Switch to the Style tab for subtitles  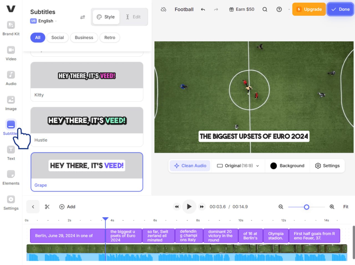click(106, 17)
